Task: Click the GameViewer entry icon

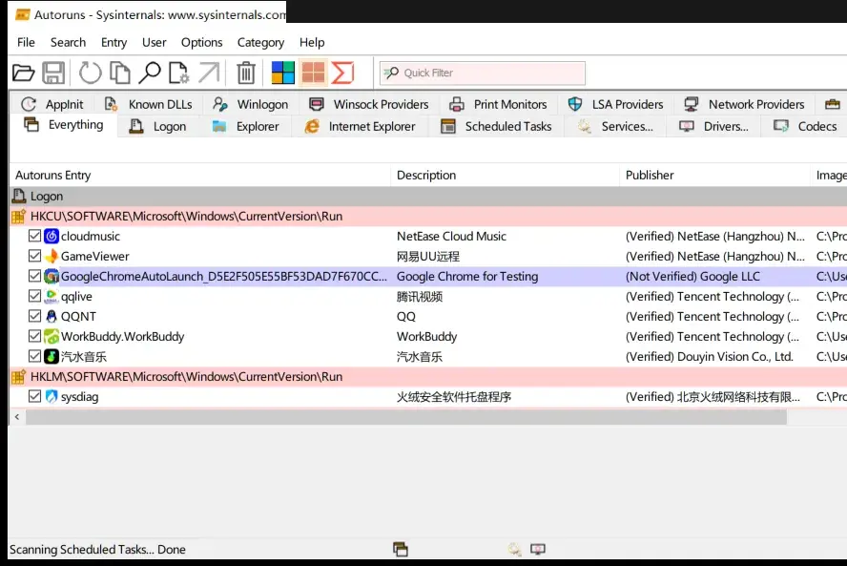Action: pos(52,256)
